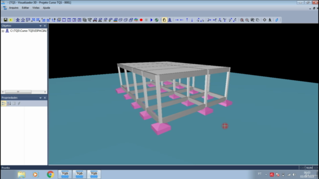Start recording with the red circle button

(x=141, y=20)
